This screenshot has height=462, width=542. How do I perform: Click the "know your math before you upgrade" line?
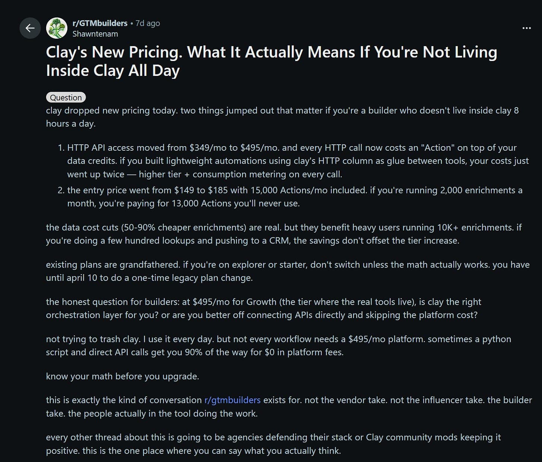[122, 376]
